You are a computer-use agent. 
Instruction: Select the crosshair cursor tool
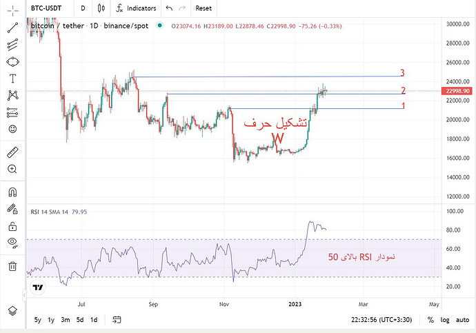coord(12,9)
